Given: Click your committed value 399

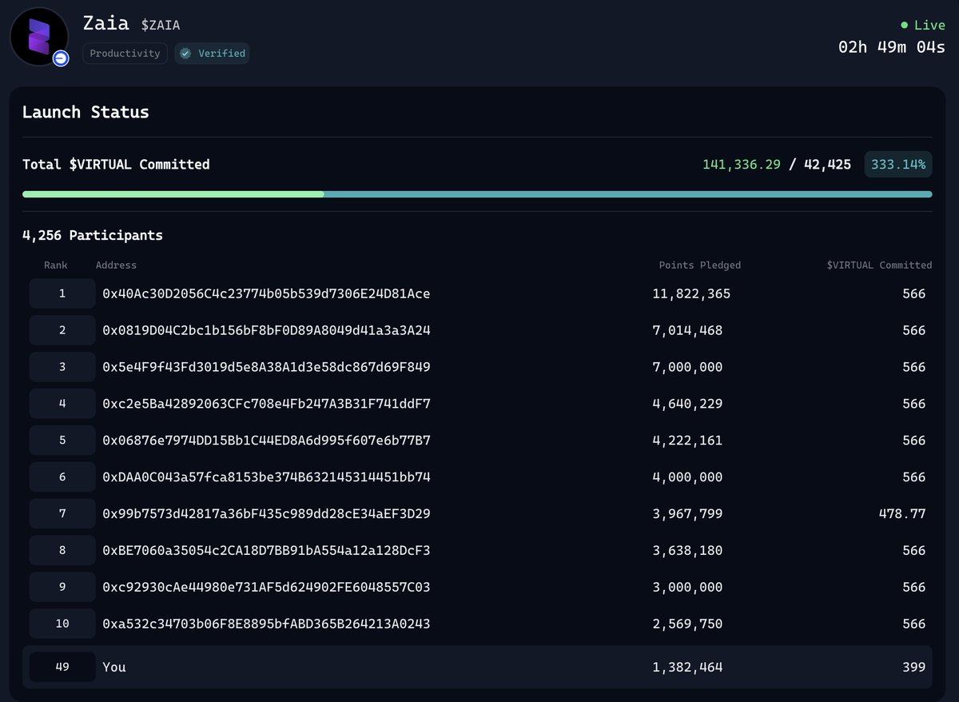Looking at the screenshot, I should (914, 667).
